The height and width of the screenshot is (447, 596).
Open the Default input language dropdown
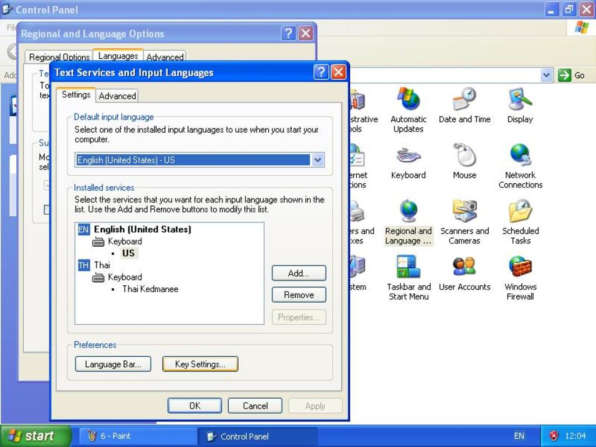(317, 159)
